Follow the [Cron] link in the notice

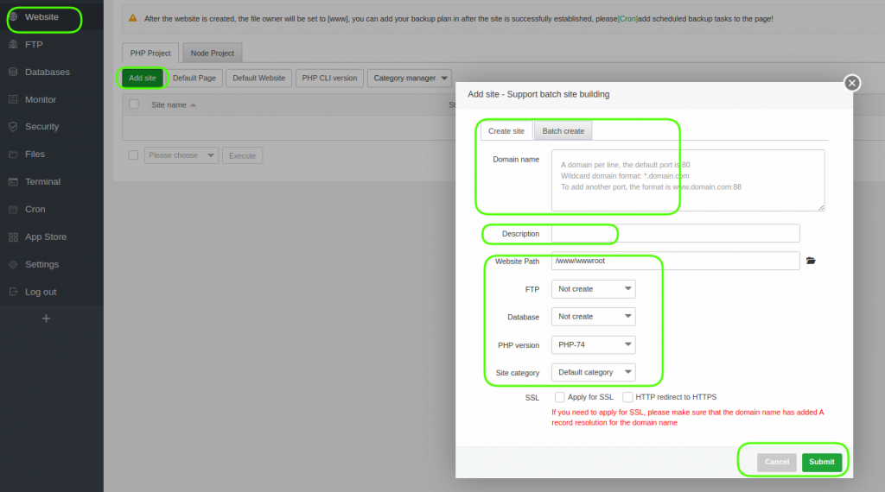pos(627,18)
